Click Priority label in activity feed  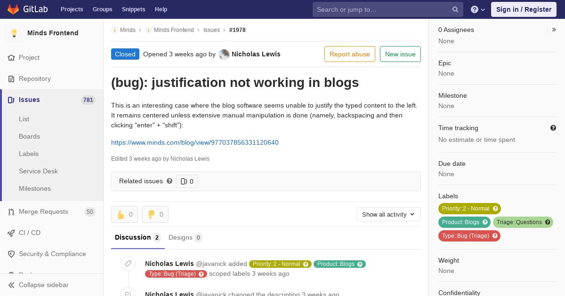click(280, 264)
